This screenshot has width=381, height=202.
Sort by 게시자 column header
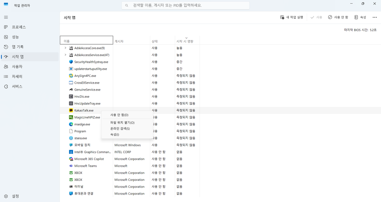tap(131, 40)
